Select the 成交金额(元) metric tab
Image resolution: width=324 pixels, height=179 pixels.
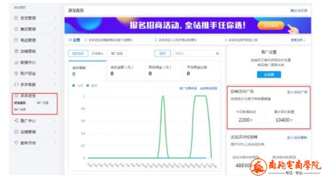(125, 71)
